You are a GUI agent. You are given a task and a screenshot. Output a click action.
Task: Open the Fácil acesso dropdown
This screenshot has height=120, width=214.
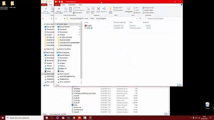point(118,10)
